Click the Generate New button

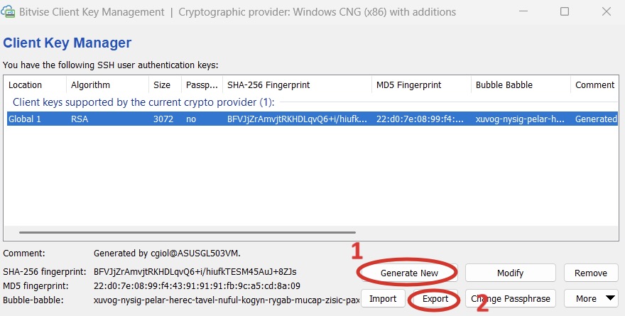pyautogui.click(x=409, y=273)
